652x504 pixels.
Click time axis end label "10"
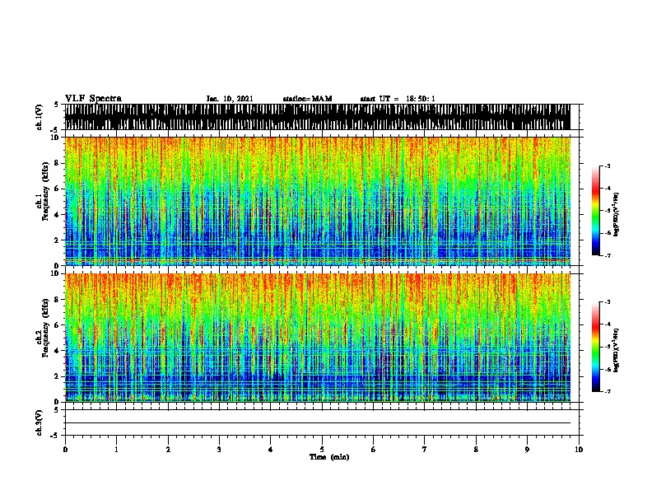579,449
